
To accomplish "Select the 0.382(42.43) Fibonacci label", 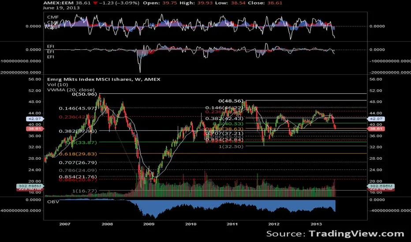I will coord(224,118).
